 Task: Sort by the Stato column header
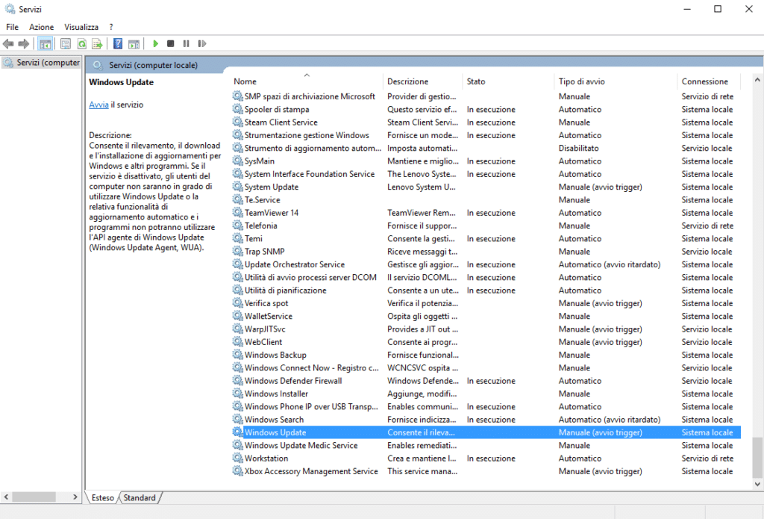pyautogui.click(x=508, y=81)
